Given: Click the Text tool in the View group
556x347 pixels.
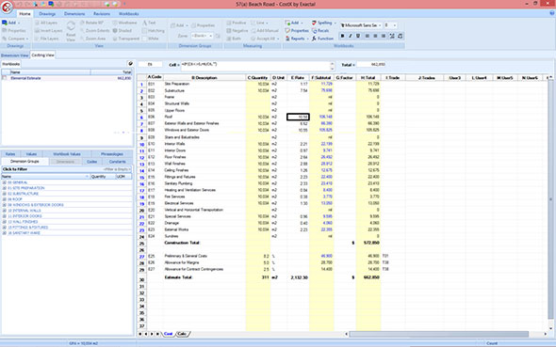Looking at the screenshot, I should [x=149, y=23].
